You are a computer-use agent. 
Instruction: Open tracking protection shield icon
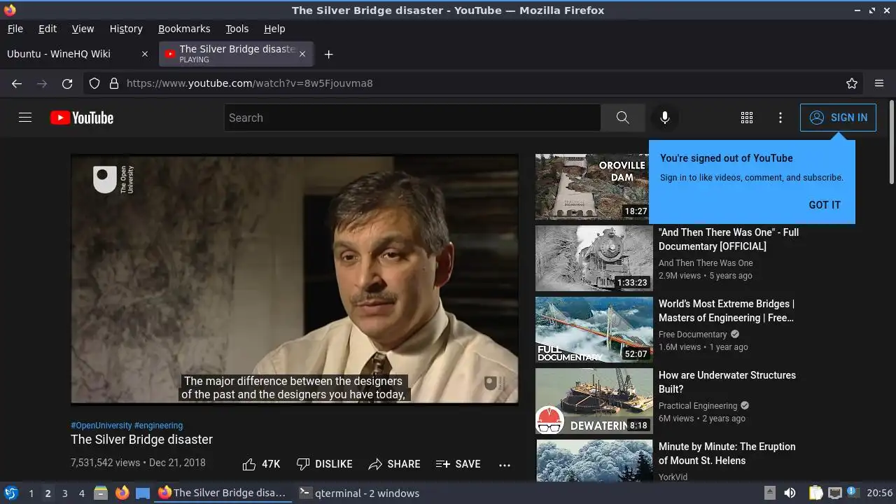94,83
